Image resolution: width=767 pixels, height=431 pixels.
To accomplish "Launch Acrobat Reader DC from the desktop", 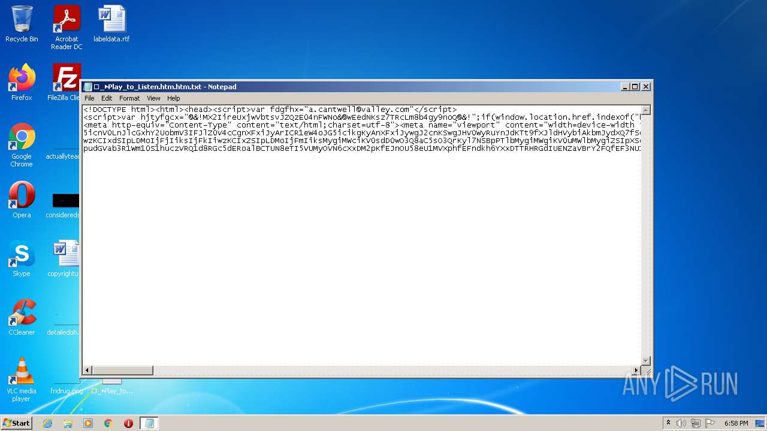I will click(x=67, y=28).
